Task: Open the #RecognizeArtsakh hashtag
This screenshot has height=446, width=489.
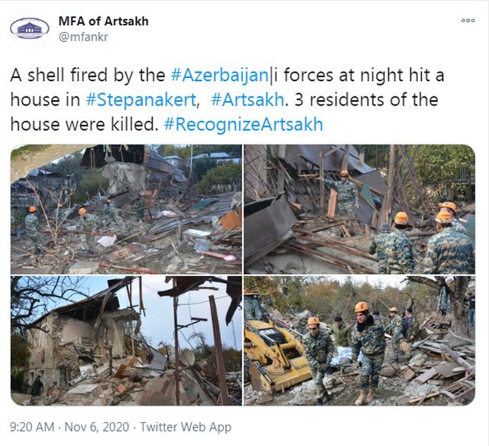Action: pos(243,124)
